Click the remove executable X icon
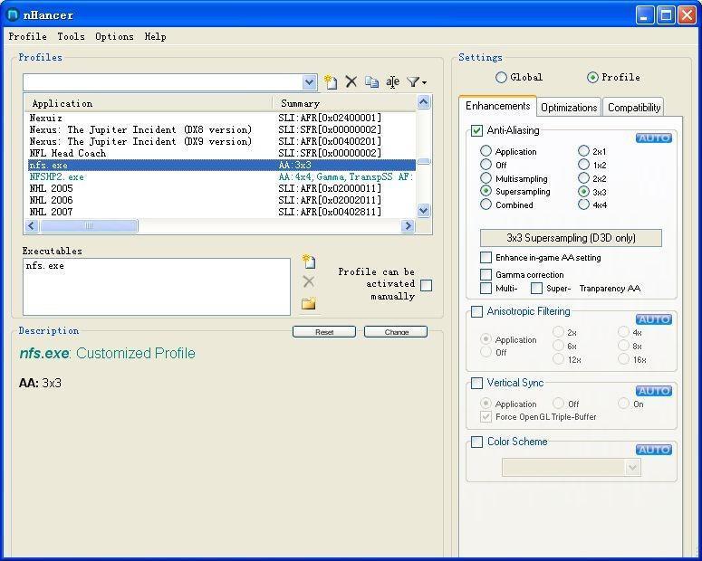The height and width of the screenshot is (561, 702). [x=309, y=281]
